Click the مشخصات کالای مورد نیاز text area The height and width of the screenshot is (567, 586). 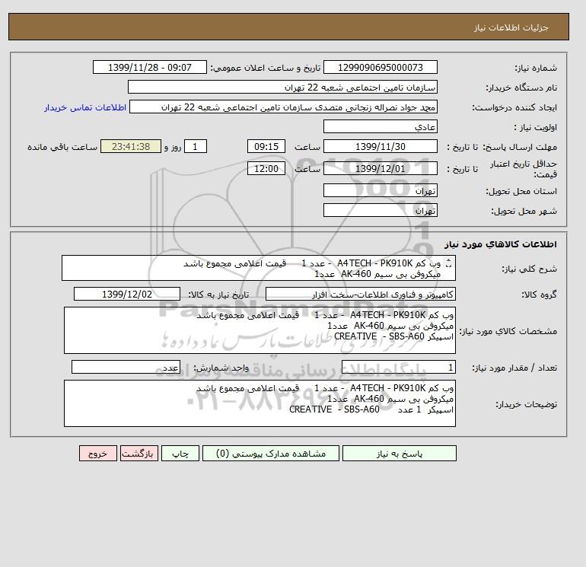coord(260,330)
